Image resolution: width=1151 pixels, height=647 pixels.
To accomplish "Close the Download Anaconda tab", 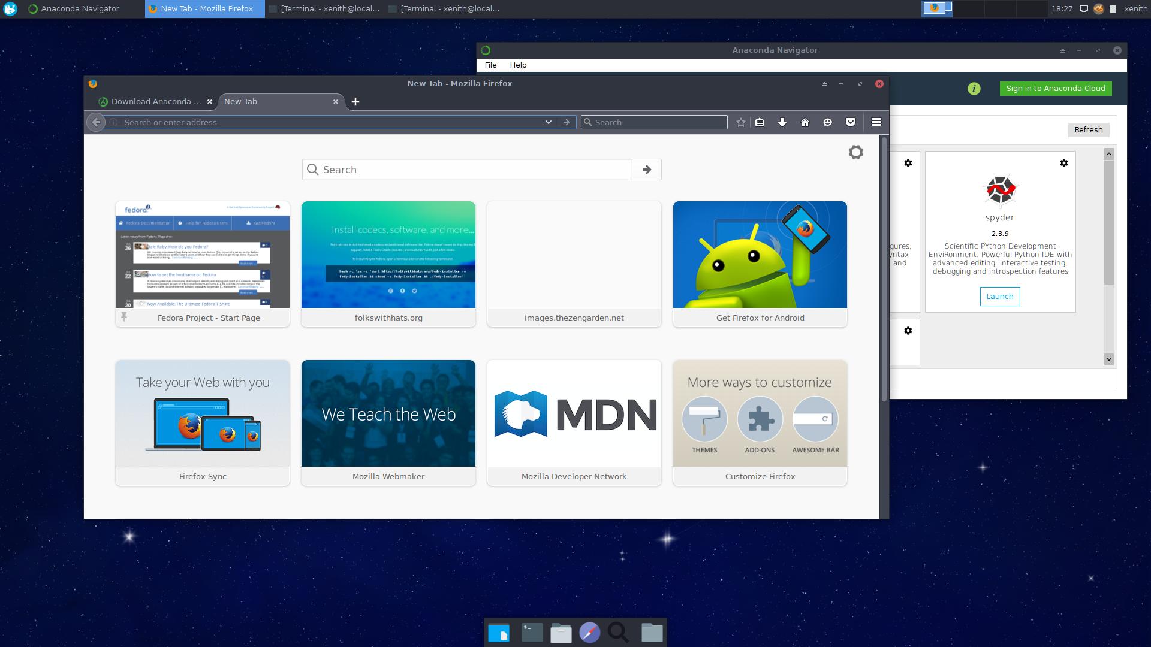I will pos(210,102).
